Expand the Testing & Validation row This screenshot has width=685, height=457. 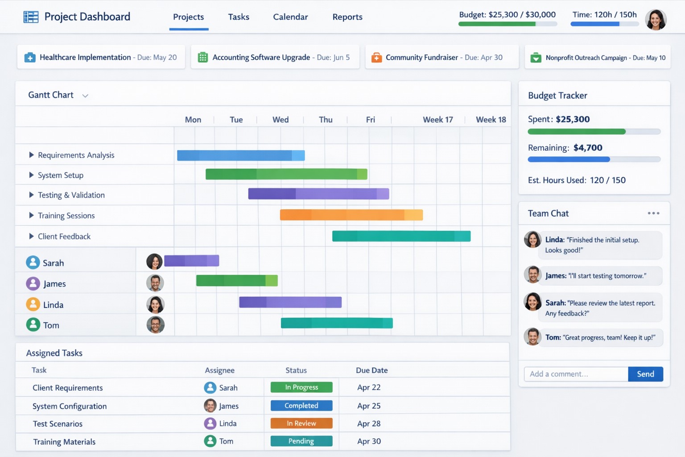pos(31,195)
